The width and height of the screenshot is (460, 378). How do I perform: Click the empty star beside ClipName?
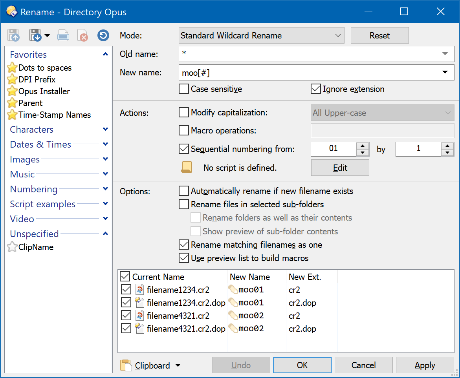(12, 247)
